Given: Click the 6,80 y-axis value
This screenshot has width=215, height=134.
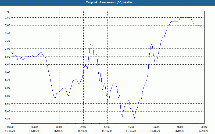Looking at the screenshot, I should point(8,57).
